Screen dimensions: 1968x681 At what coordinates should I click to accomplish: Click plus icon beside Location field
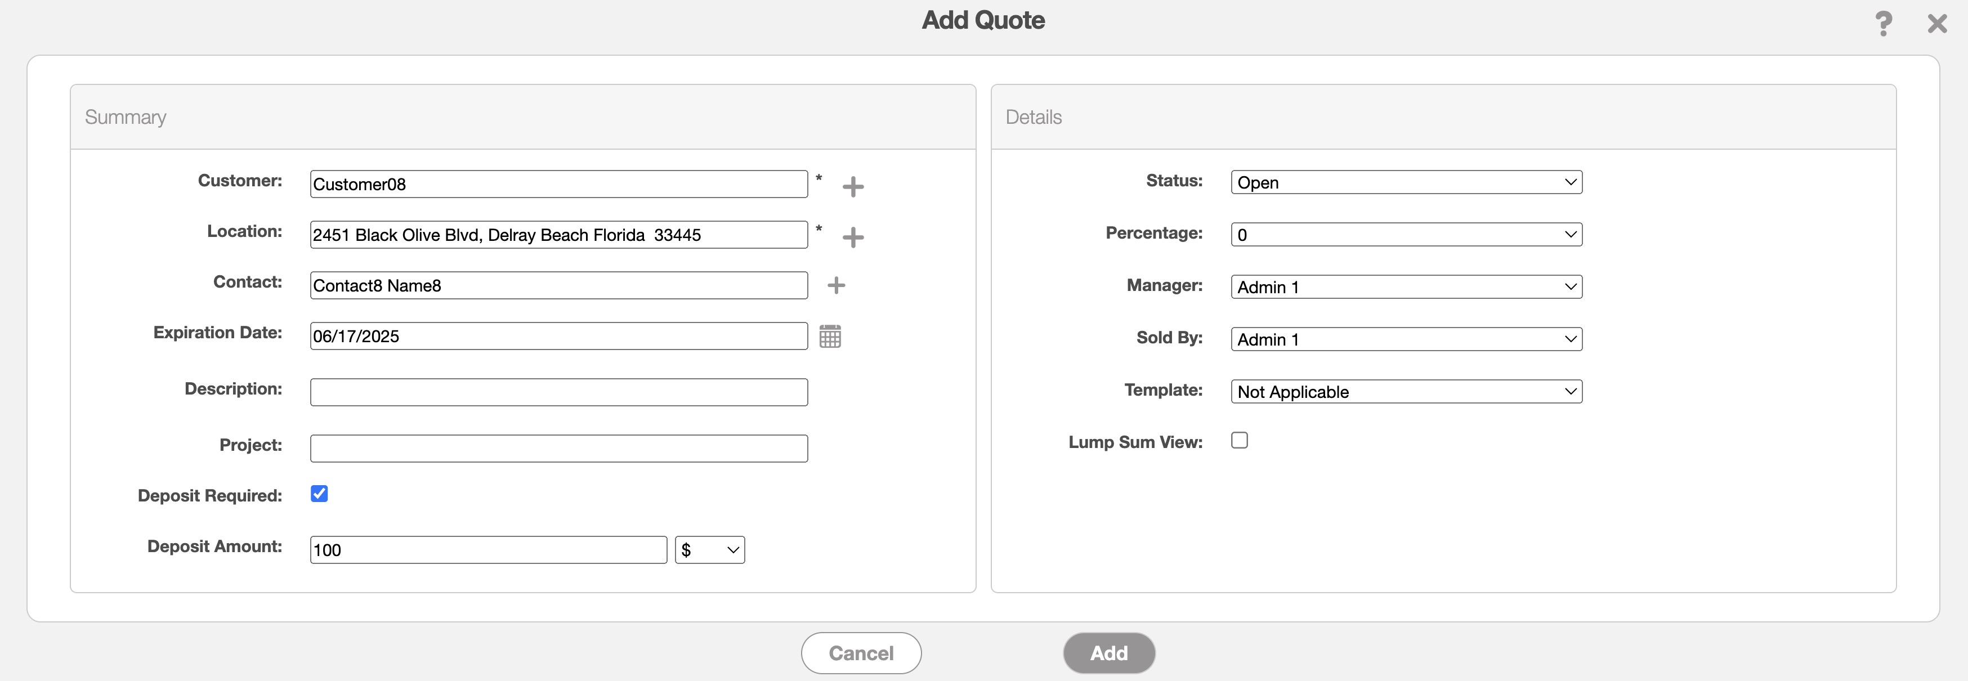point(853,238)
